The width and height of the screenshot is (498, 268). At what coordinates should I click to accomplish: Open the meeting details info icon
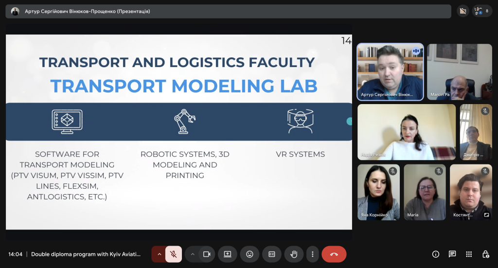click(436, 254)
